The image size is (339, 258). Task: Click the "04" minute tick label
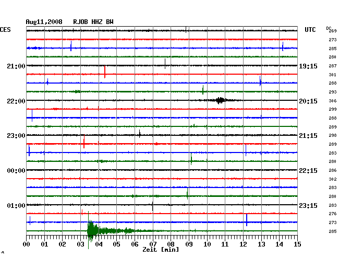tap(99, 244)
